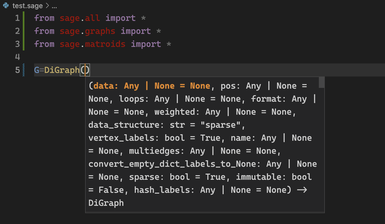Click the variable G on line 5
Viewport: 385px width, 224px height.
(37, 70)
